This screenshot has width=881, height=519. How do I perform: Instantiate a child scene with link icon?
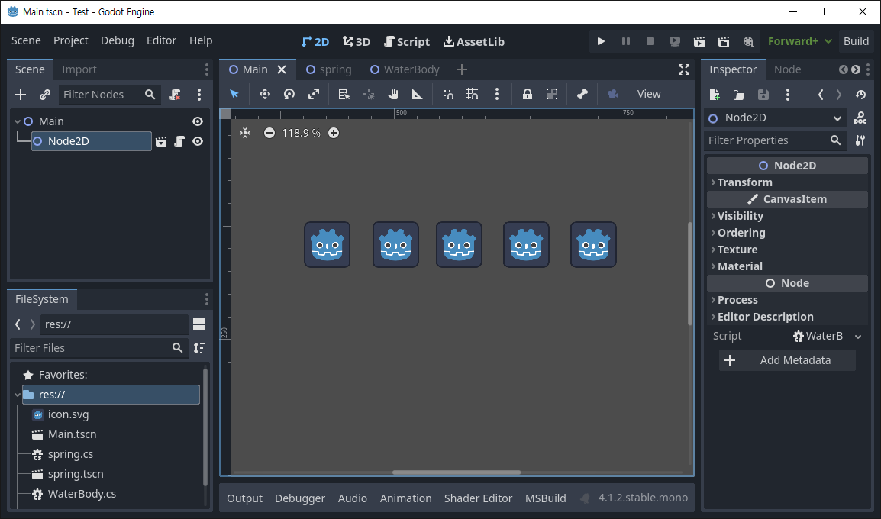pos(45,95)
